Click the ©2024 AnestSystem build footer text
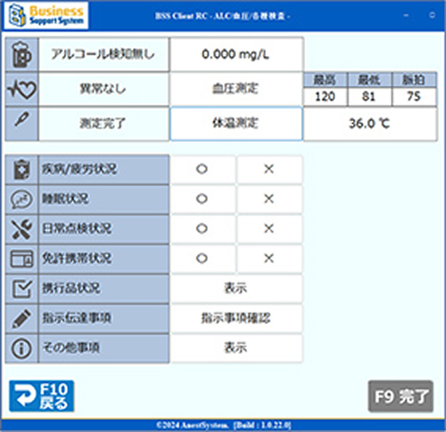Image resolution: width=446 pixels, height=432 pixels. (224, 425)
